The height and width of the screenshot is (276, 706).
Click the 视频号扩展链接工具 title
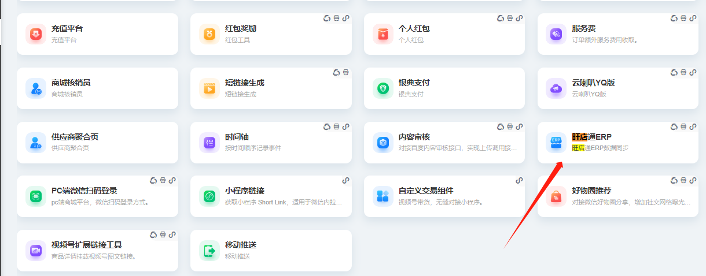(86, 245)
